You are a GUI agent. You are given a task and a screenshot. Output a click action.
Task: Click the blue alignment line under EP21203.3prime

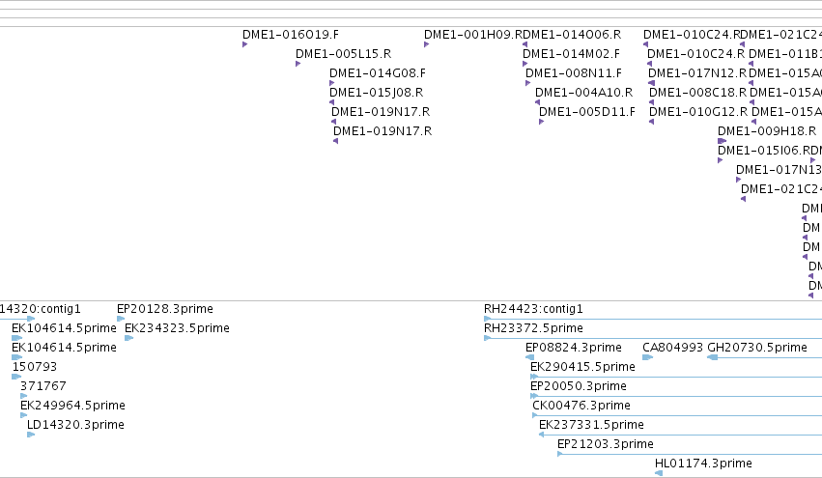tap(690, 454)
